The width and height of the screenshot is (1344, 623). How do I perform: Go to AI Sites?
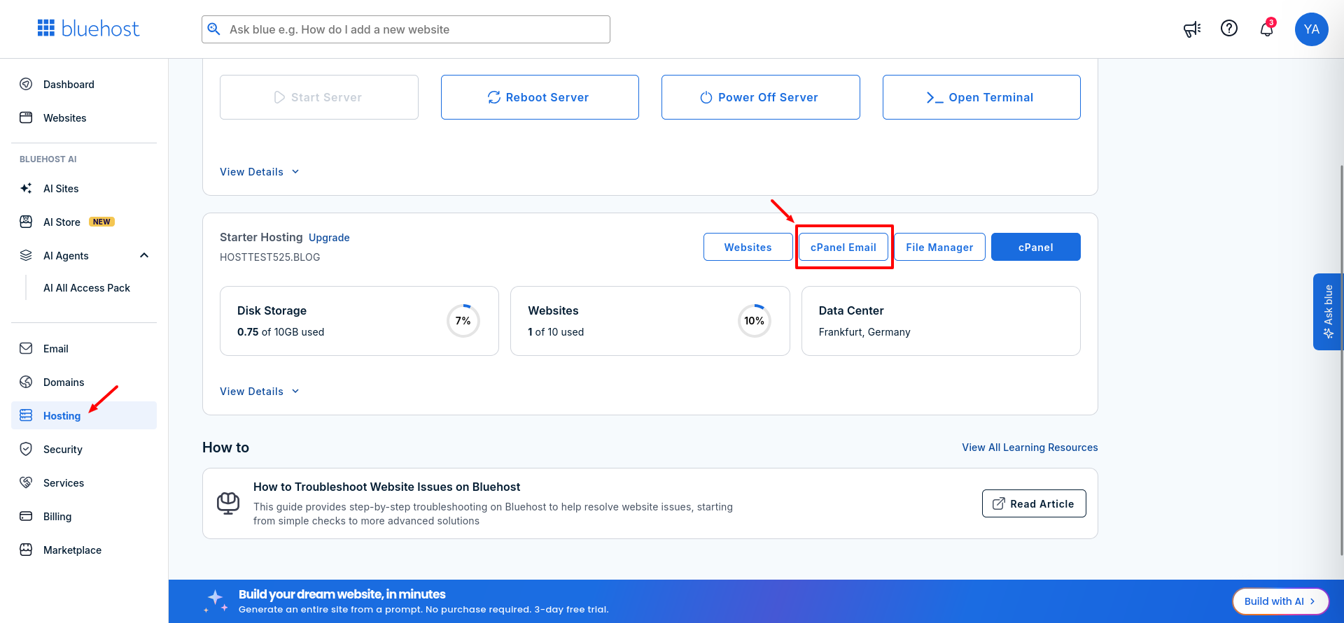pyautogui.click(x=84, y=188)
